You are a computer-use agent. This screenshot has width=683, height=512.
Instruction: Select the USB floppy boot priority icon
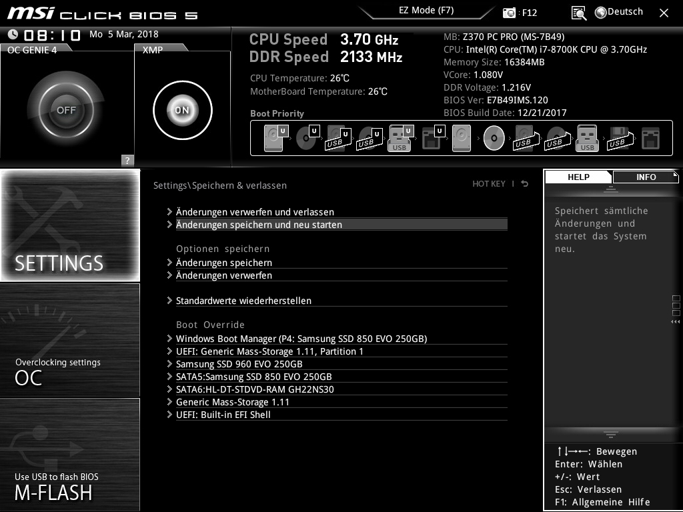[x=620, y=138]
